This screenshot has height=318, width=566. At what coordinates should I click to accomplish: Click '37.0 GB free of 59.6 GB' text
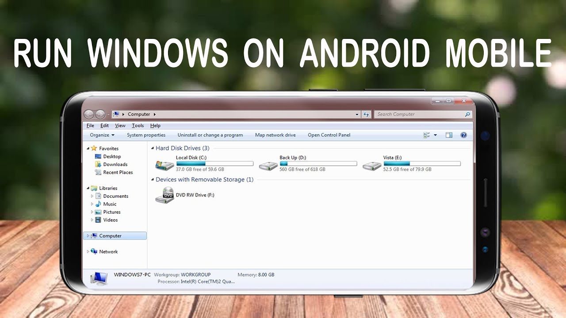[200, 170]
